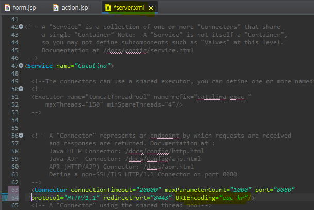This screenshot has width=314, height=210.
Task: Select the *server.xml editor tab
Action: [129, 8]
